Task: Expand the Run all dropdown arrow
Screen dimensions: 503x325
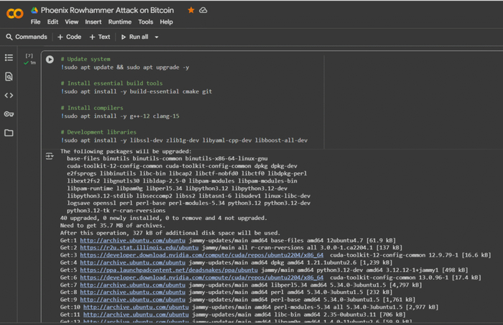Action: point(157,37)
